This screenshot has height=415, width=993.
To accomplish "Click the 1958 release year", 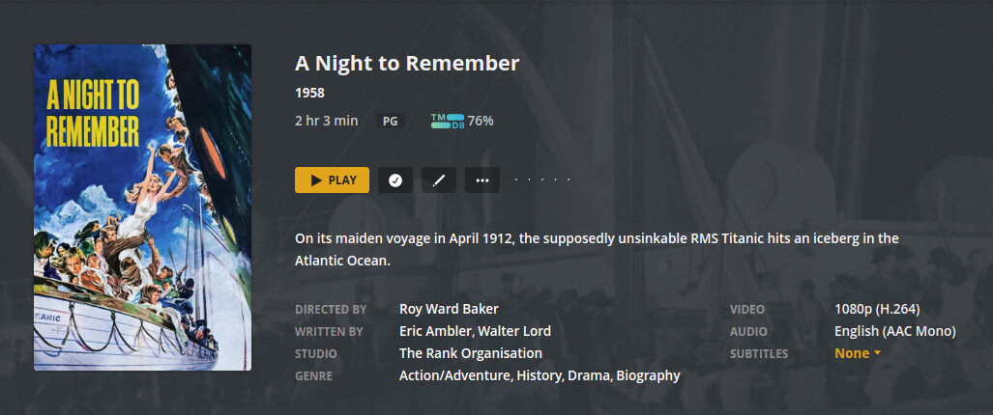I will pyautogui.click(x=309, y=94).
